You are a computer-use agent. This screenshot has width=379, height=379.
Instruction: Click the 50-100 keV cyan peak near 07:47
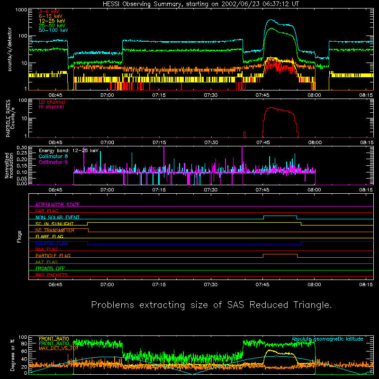[271, 20]
